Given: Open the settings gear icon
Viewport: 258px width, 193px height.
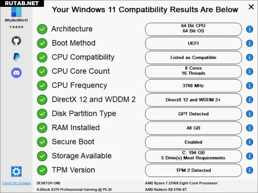Looking at the screenshot, I should [16, 172].
